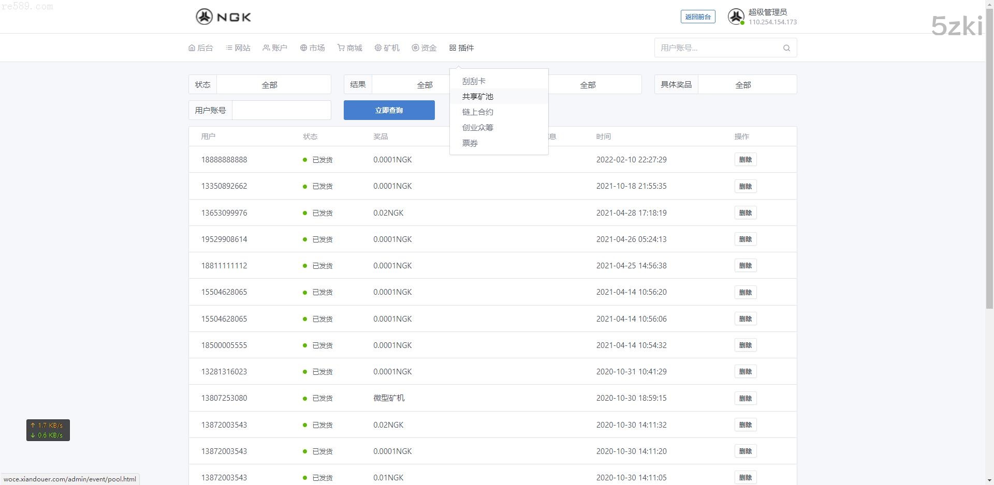Click the 立即查询 button
994x485 pixels.
point(389,110)
